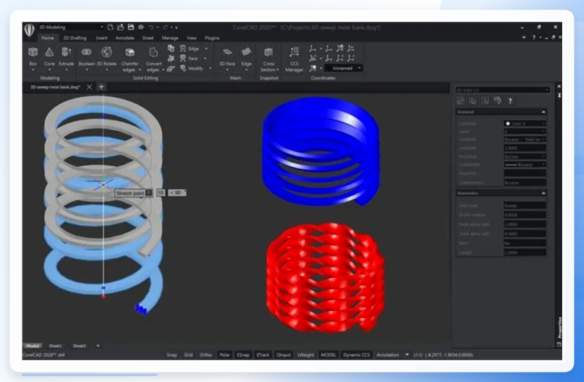Toggle Polar tracking in the status bar
584x382 pixels.
tap(224, 355)
